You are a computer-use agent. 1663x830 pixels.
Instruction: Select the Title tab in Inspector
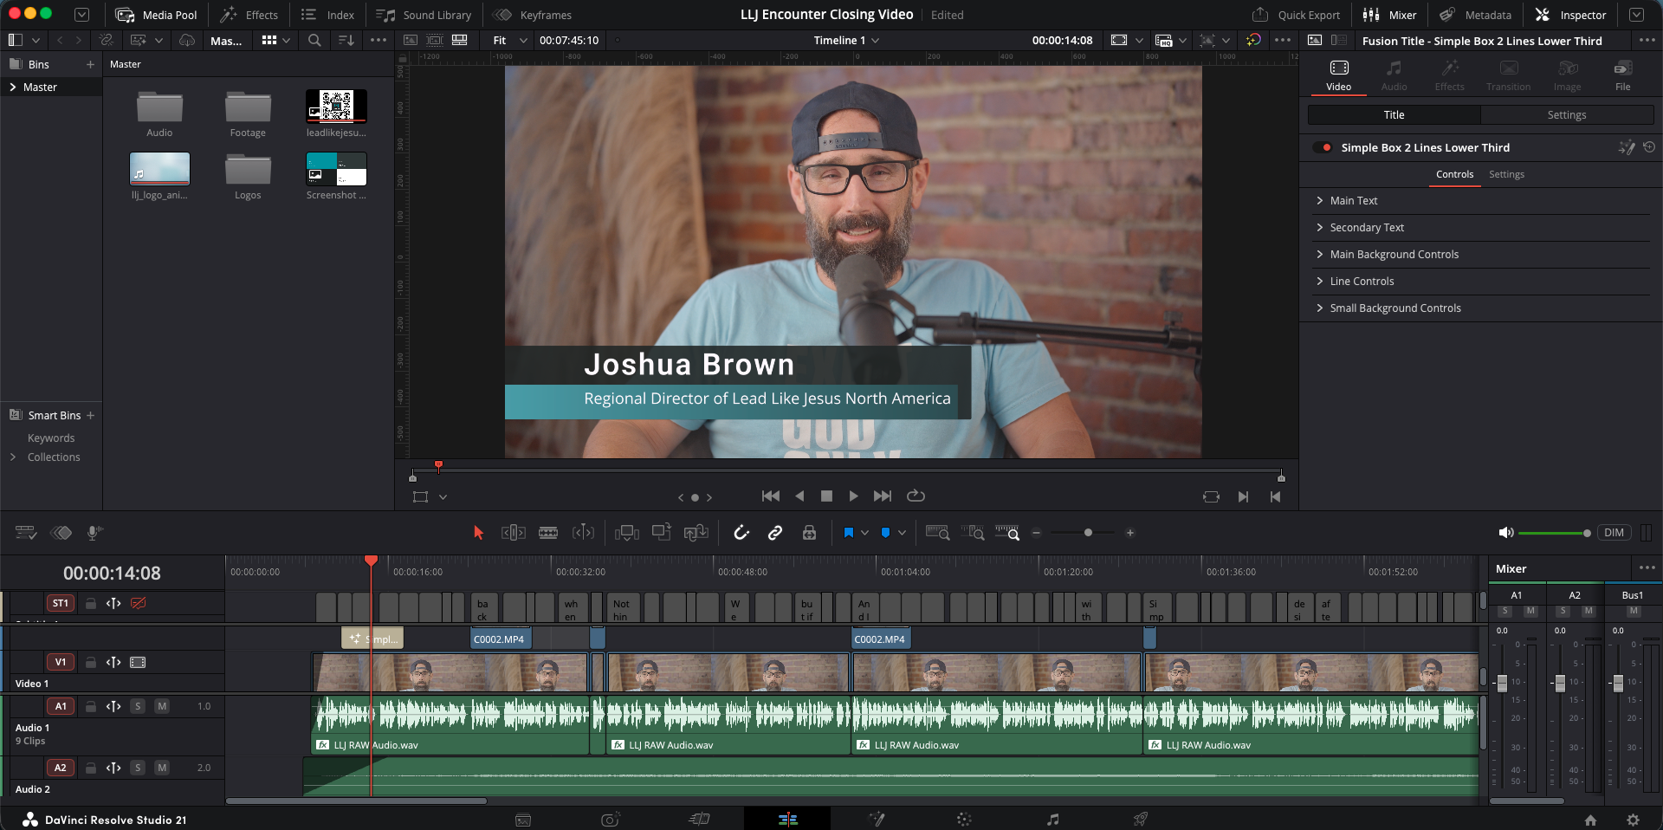pyautogui.click(x=1394, y=115)
